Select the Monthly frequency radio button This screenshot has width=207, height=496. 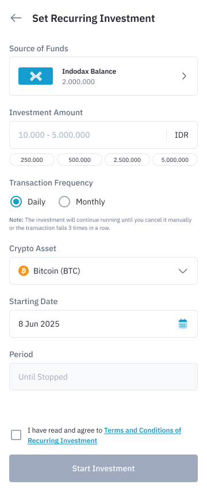(64, 202)
